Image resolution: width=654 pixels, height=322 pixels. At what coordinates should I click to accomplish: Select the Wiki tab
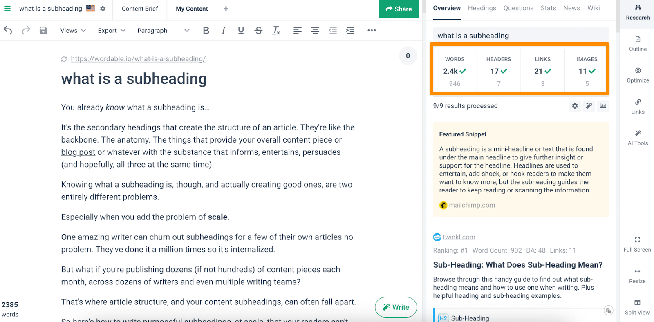pos(594,8)
